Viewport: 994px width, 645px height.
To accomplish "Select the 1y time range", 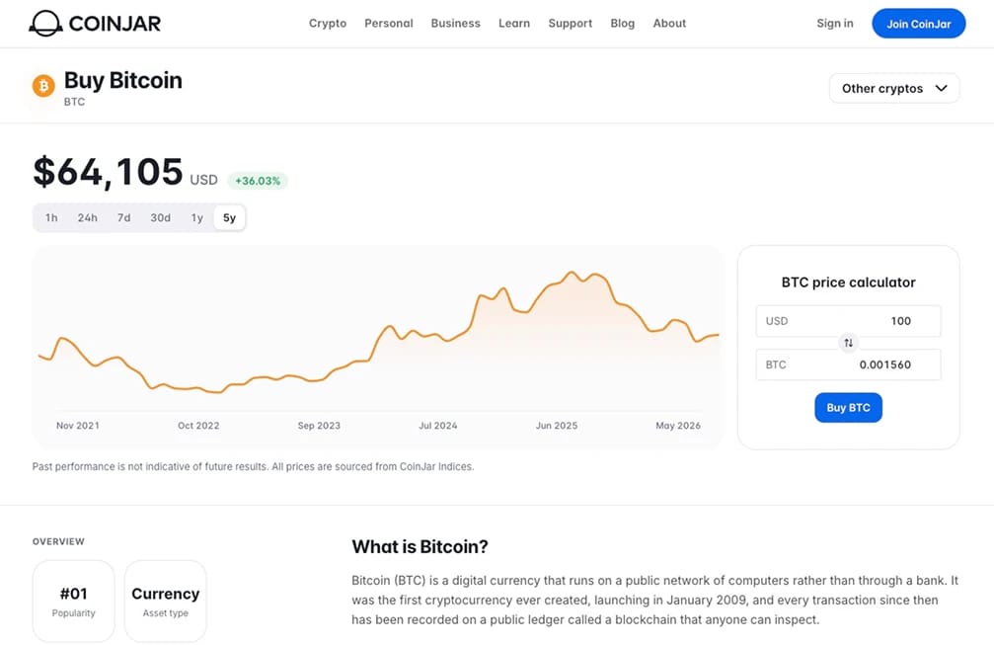I will click(x=197, y=217).
